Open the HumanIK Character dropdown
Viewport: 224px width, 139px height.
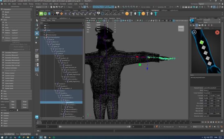click(x=212, y=20)
